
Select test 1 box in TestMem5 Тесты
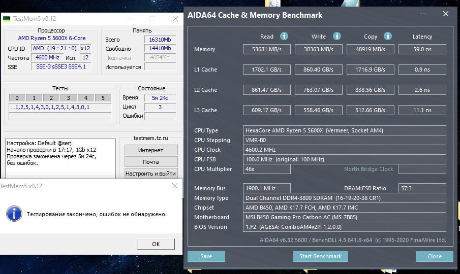coord(34,98)
